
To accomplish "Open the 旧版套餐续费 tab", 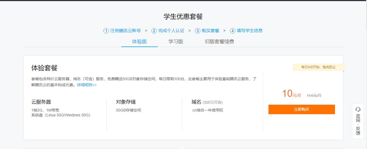I will click(219, 42).
